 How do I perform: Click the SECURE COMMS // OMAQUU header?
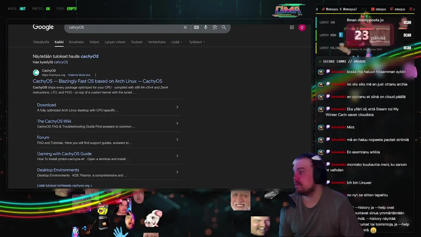pyautogui.click(x=344, y=62)
